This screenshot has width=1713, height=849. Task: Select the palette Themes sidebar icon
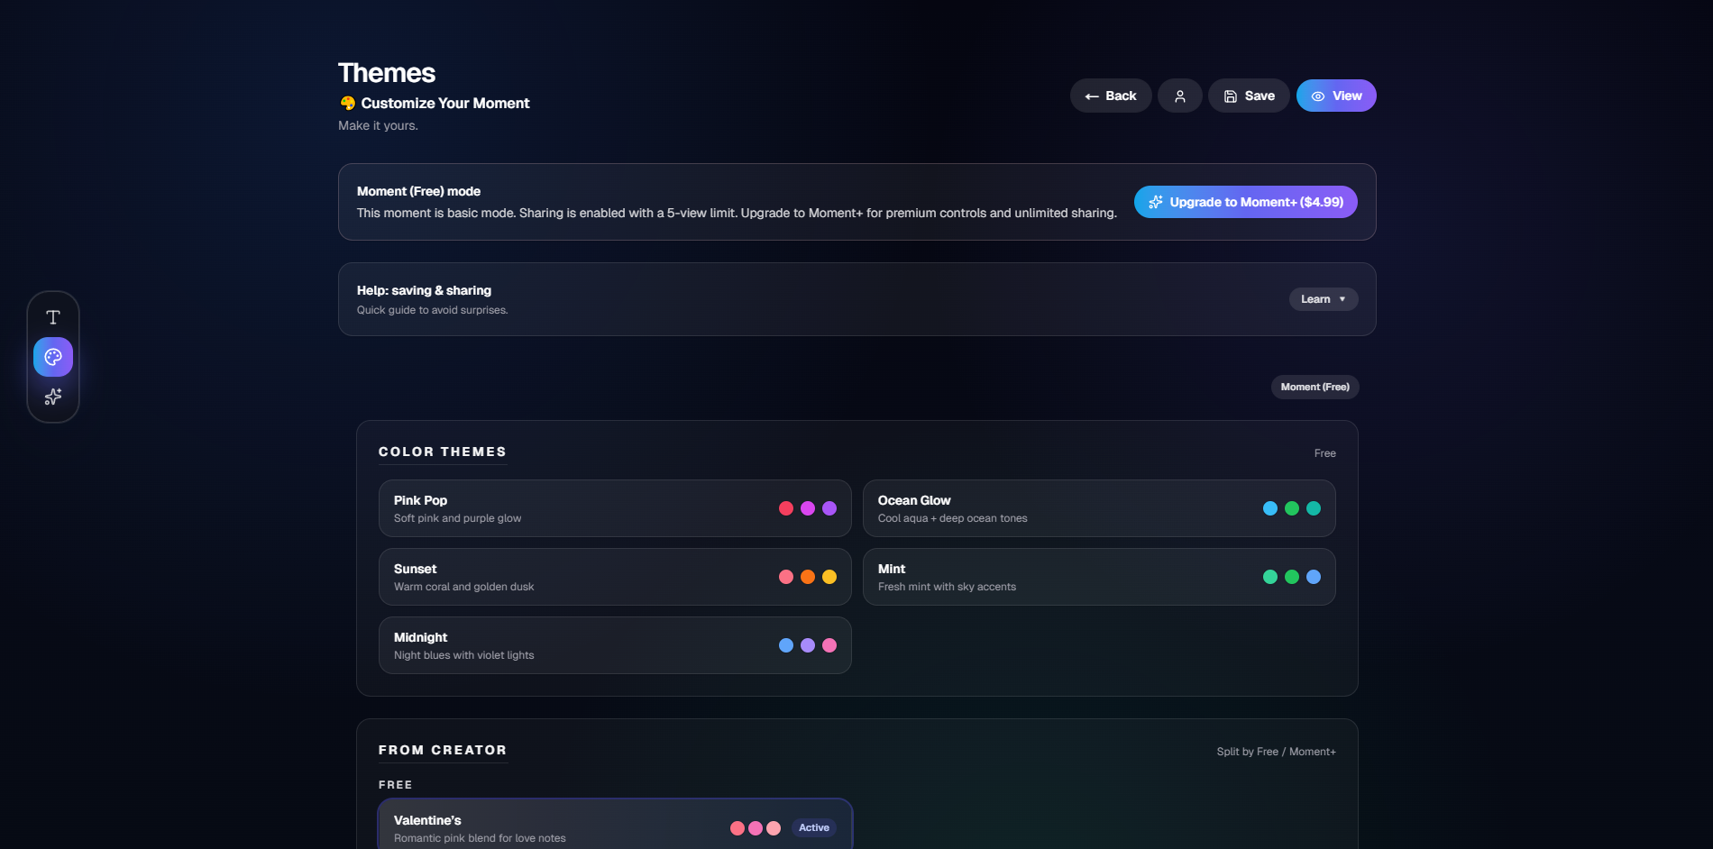point(53,357)
